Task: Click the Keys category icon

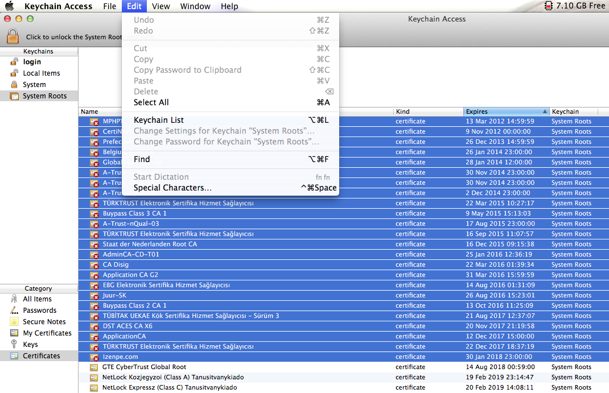Action: [x=14, y=345]
